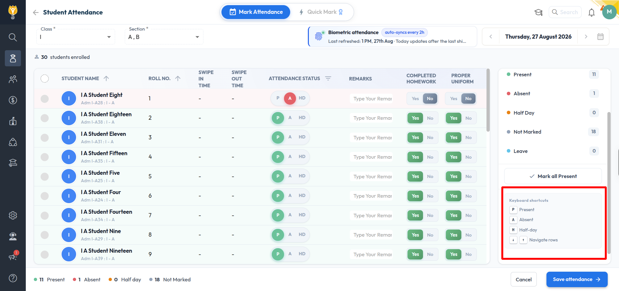Expand the Class dropdown
619x291 pixels.
click(x=76, y=37)
